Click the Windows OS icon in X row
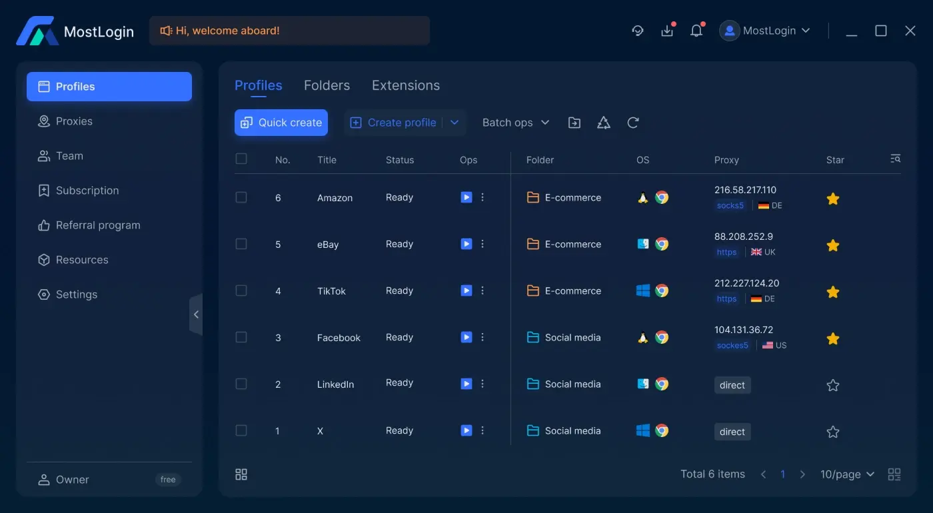Screen dimensions: 933x513 643,430
